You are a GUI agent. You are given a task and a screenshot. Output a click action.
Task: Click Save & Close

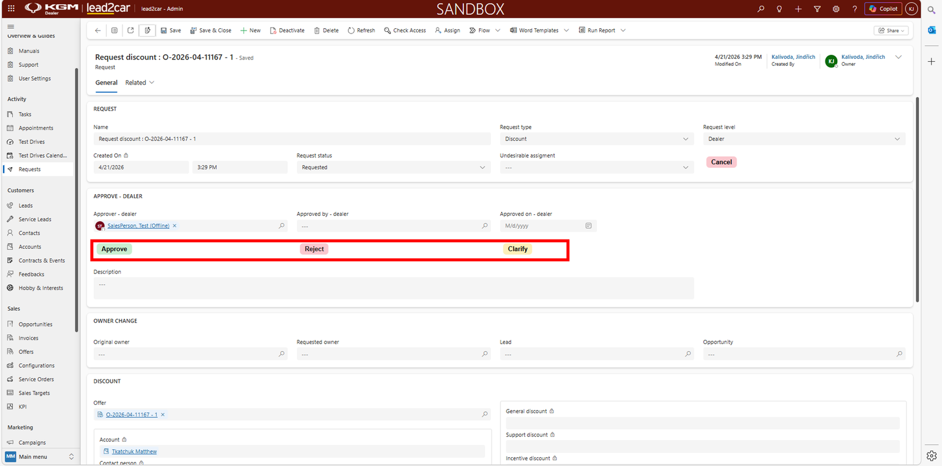point(211,31)
